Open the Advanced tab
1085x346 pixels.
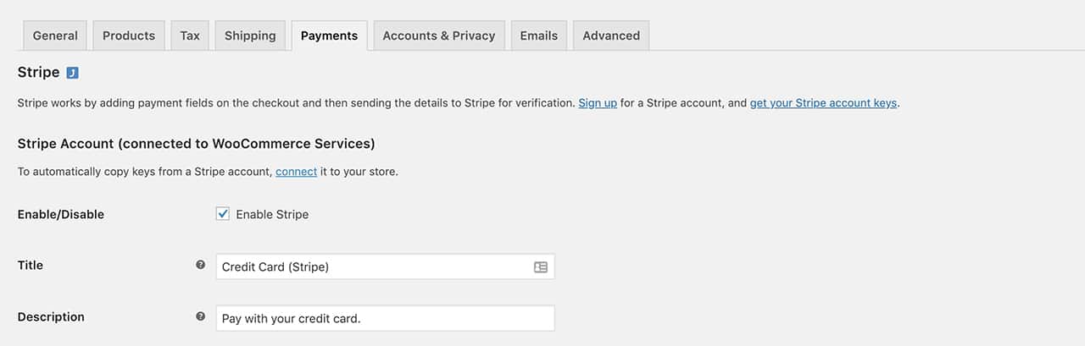click(x=611, y=36)
